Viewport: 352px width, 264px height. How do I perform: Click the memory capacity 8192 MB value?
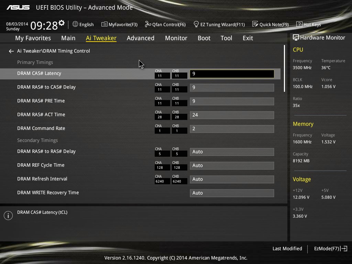(x=301, y=161)
